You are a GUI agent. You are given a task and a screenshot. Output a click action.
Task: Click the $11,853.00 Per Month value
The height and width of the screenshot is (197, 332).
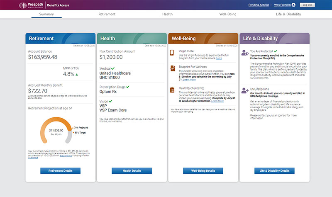point(56,132)
